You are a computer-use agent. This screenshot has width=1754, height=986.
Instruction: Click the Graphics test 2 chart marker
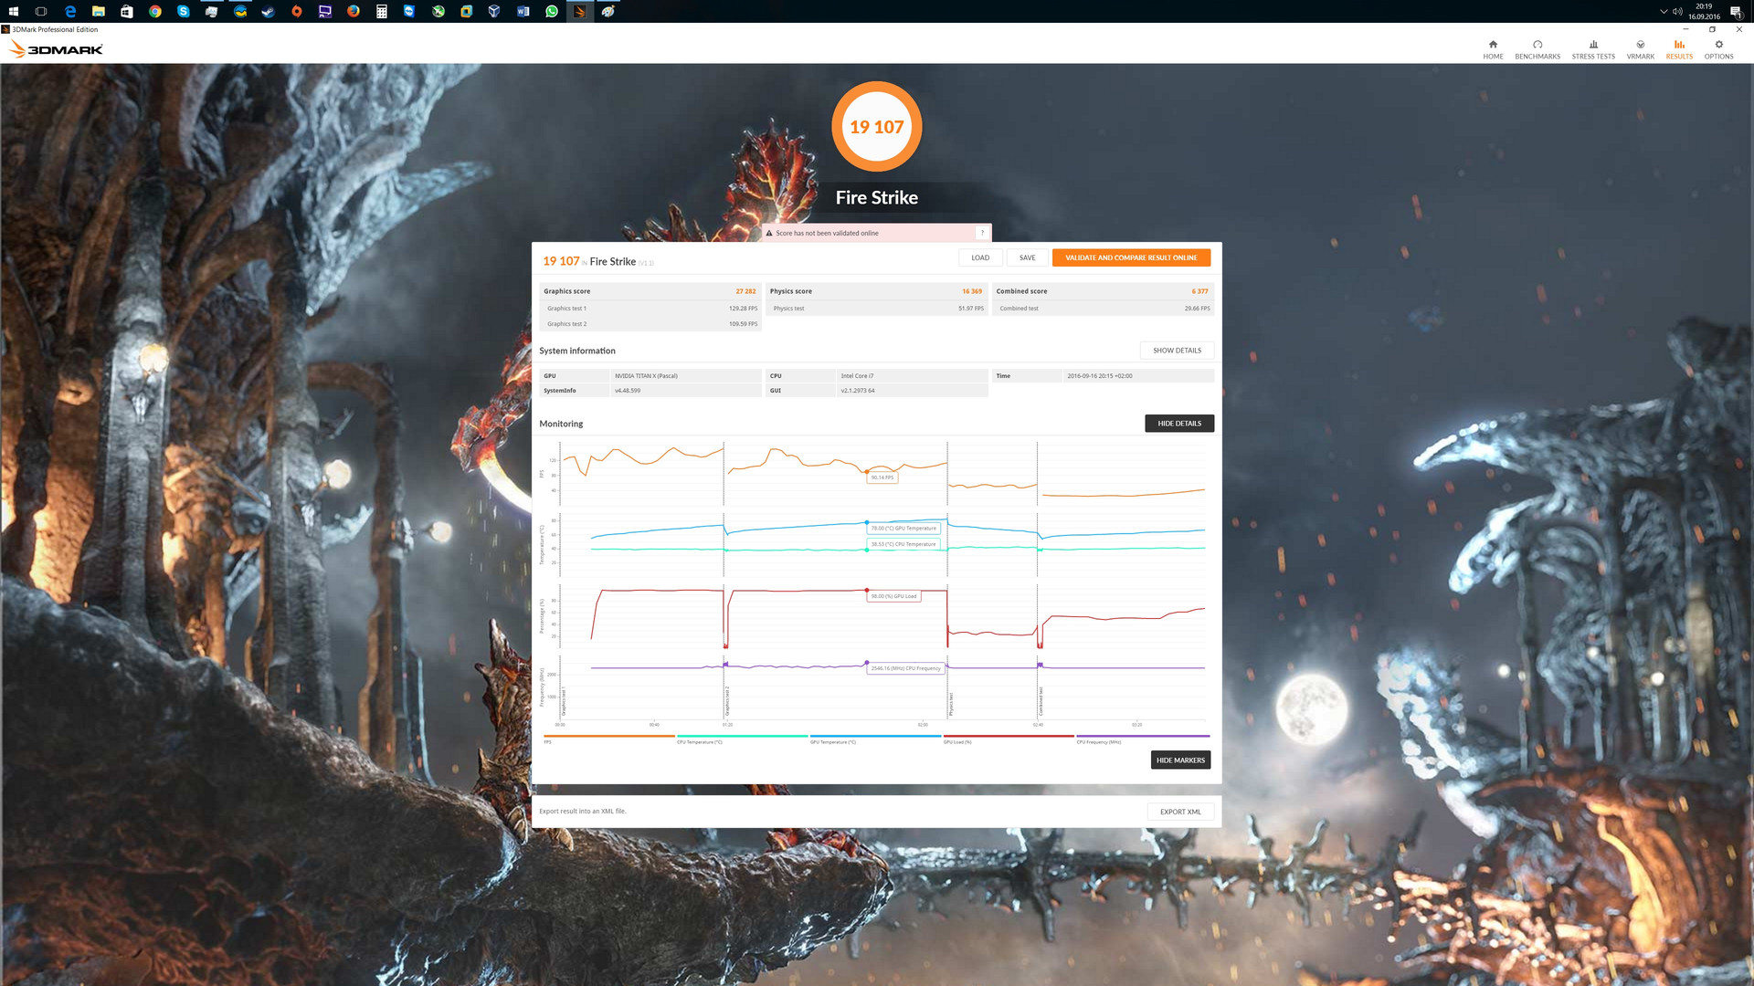pyautogui.click(x=727, y=701)
